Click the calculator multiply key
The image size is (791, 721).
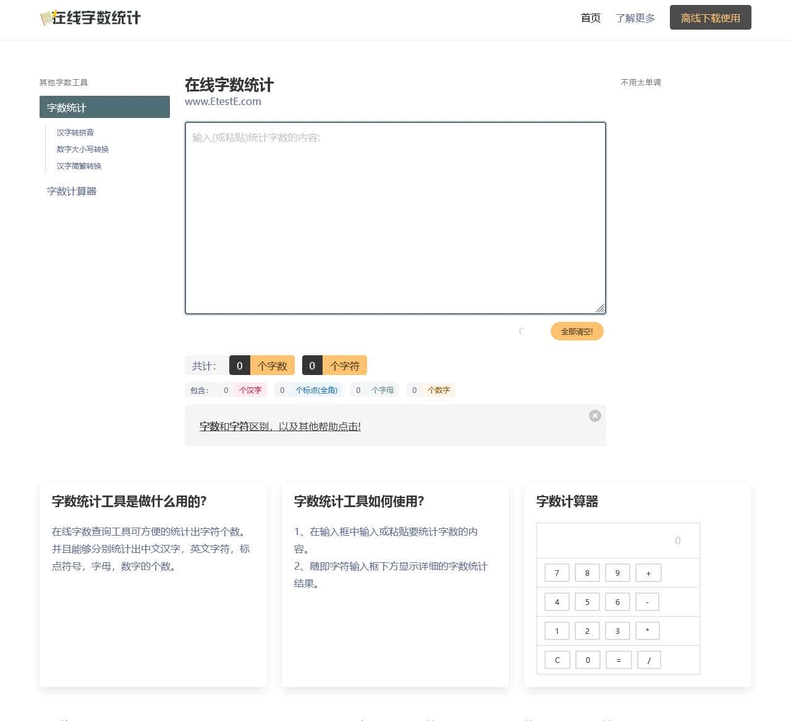coord(648,631)
